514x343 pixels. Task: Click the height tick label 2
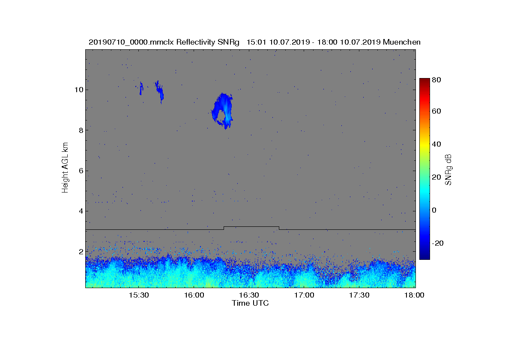tap(81, 252)
